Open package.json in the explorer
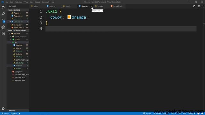The width and height of the screenshot is (205, 115). [x=20, y=77]
